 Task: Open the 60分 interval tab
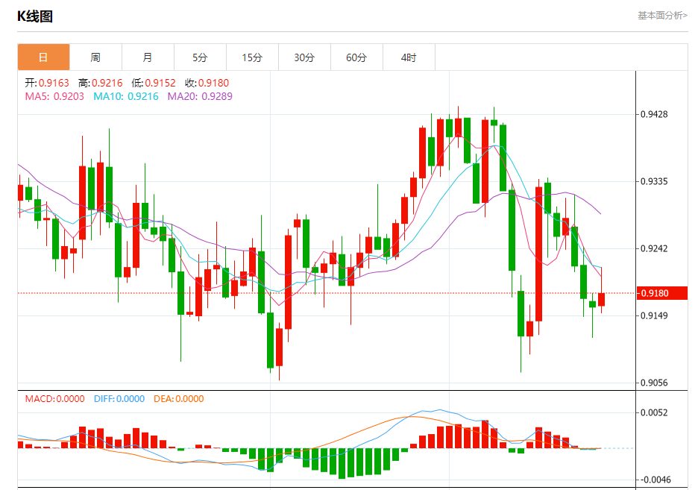point(356,57)
